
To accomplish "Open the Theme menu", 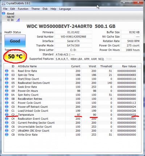I will coord(36,9).
